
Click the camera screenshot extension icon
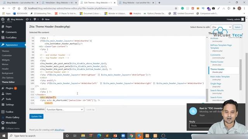(x=214, y=8)
